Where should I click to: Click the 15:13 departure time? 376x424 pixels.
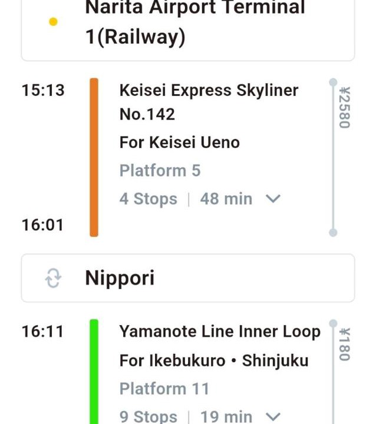click(x=43, y=91)
